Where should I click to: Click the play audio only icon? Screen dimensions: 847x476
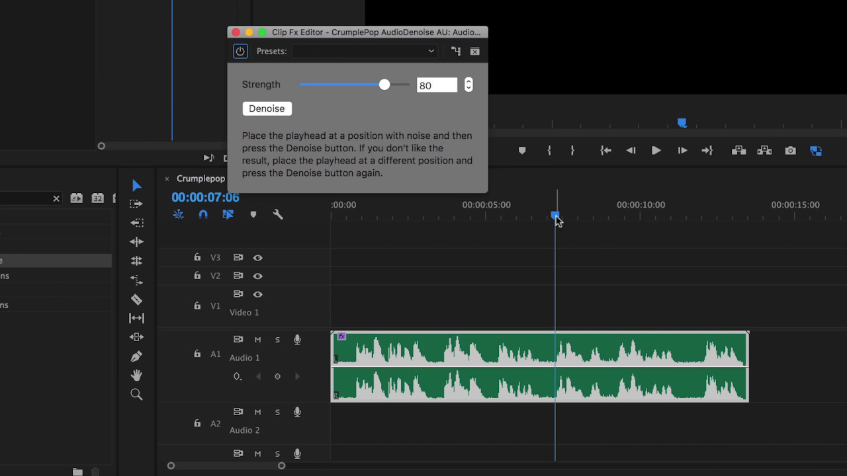coord(208,157)
